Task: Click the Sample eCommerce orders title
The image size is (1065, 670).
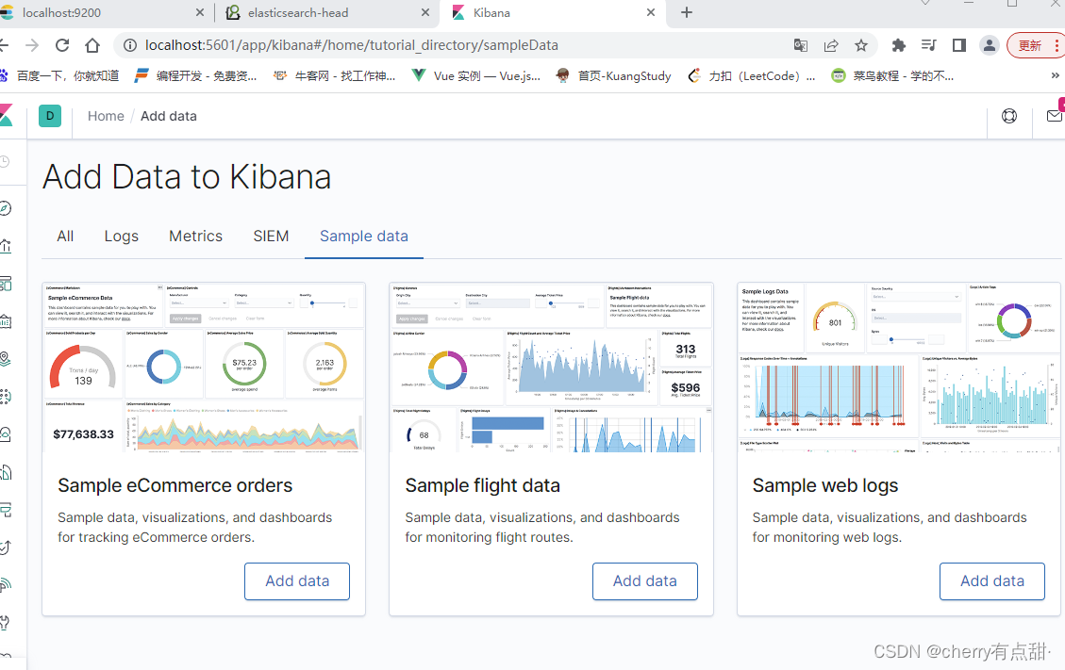Action: (175, 486)
